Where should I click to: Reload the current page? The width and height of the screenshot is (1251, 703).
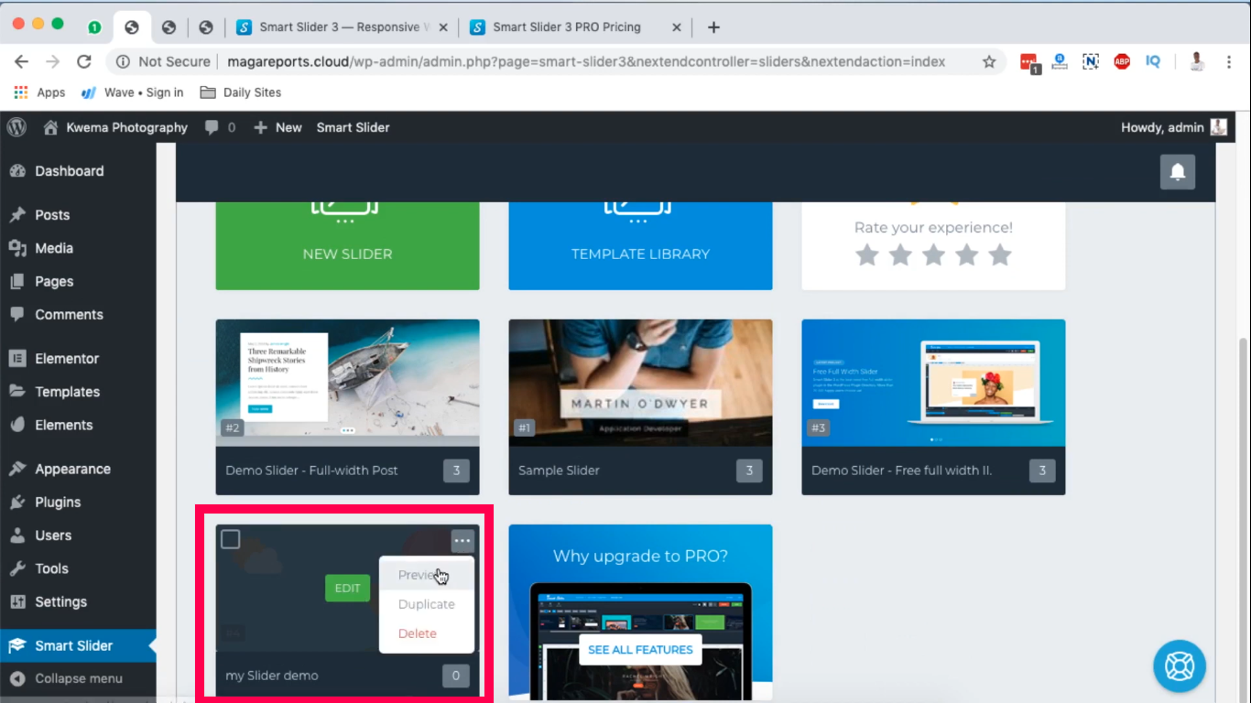(84, 61)
